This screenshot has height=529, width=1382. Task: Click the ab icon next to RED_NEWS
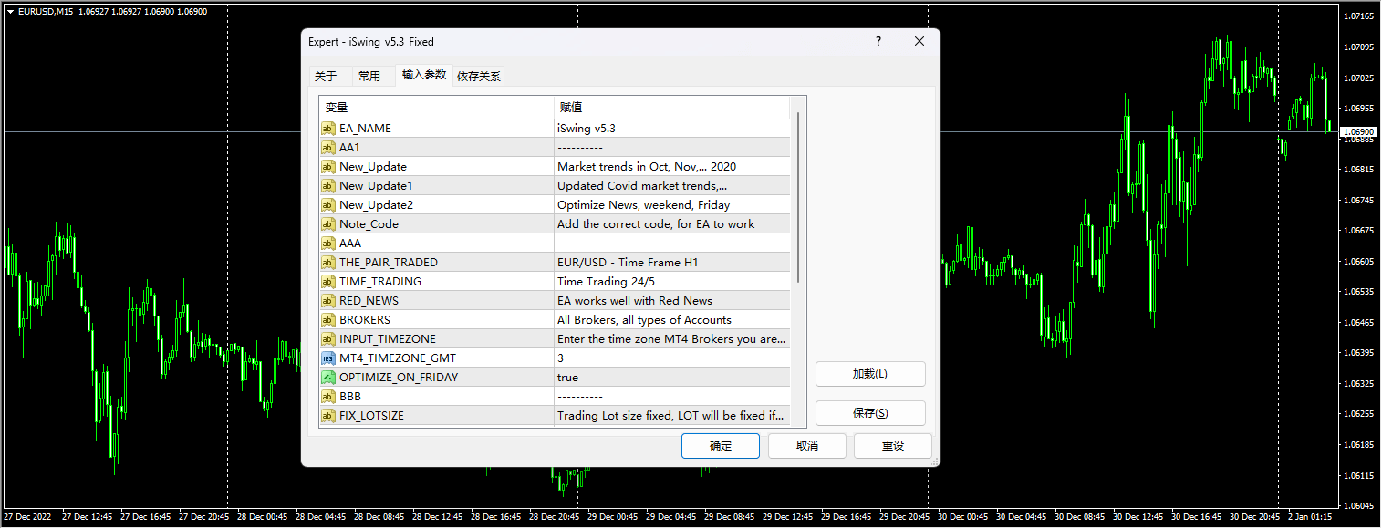[x=328, y=300]
